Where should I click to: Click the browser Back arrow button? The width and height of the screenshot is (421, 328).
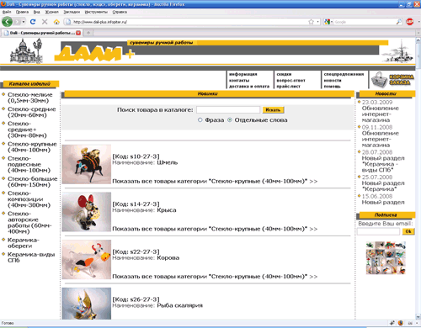7,22
